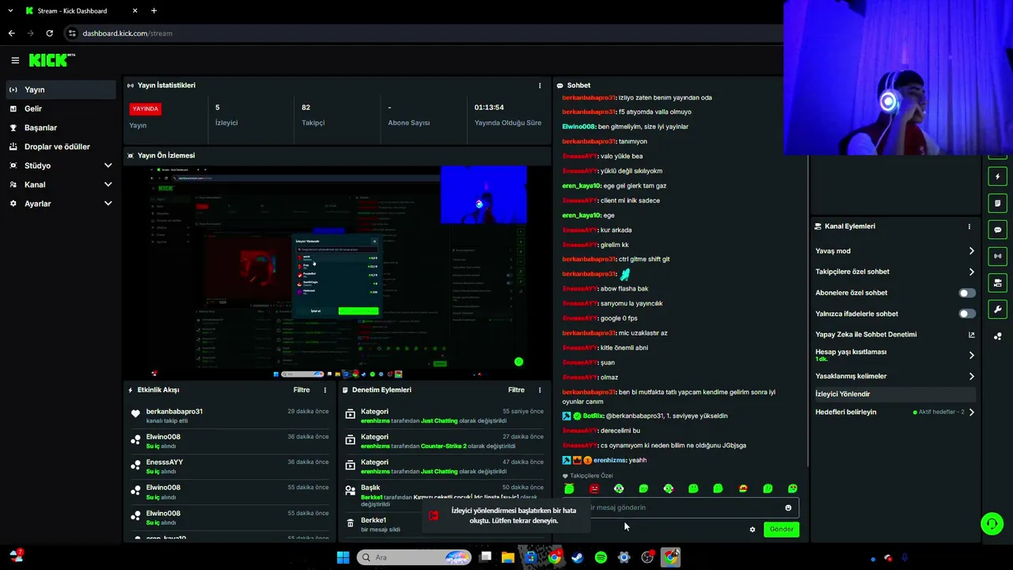Click the Windows taskbar search box
The image size is (1013, 570).
415,557
